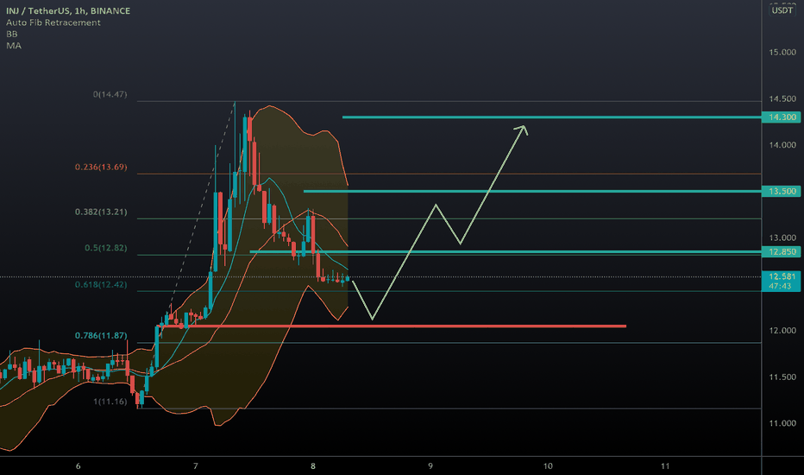Select the MA indicator label

14,46
